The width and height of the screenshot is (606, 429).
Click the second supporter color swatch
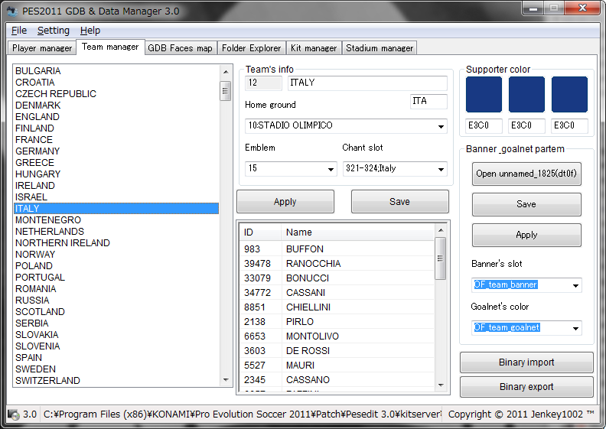[x=526, y=94]
